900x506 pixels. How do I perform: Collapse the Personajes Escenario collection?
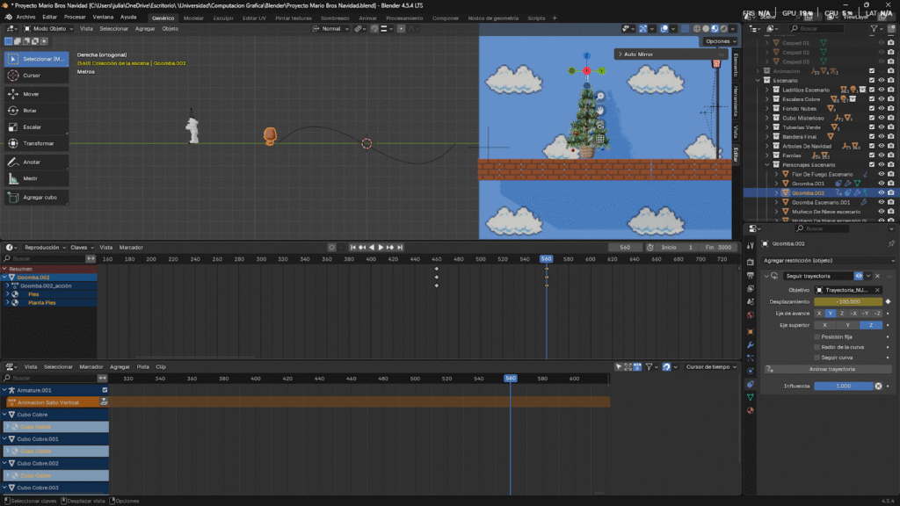pos(766,164)
